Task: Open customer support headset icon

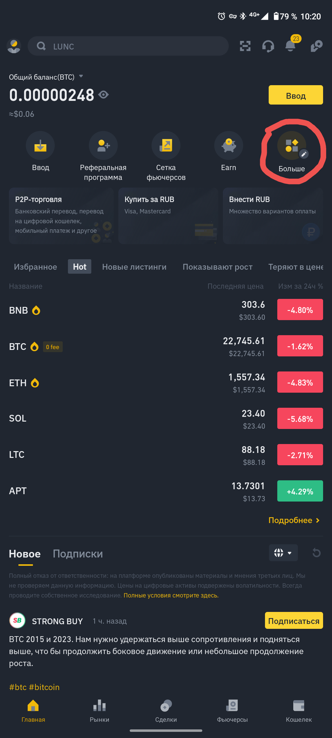Action: click(268, 46)
